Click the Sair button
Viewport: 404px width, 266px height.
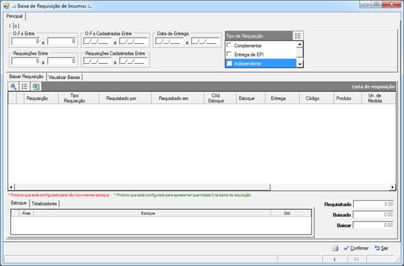381,248
